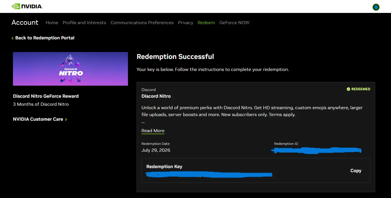
Task: Click the Discord Nitro GeForce Reward title
Action: click(x=46, y=96)
